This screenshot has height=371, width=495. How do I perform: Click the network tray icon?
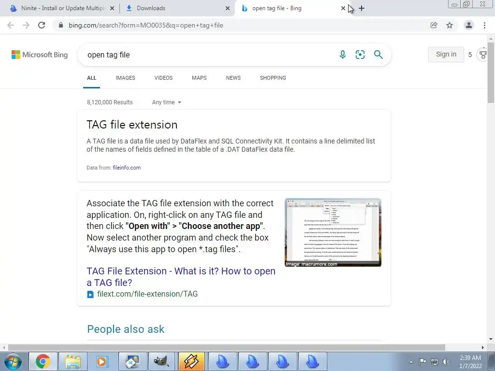point(435,362)
